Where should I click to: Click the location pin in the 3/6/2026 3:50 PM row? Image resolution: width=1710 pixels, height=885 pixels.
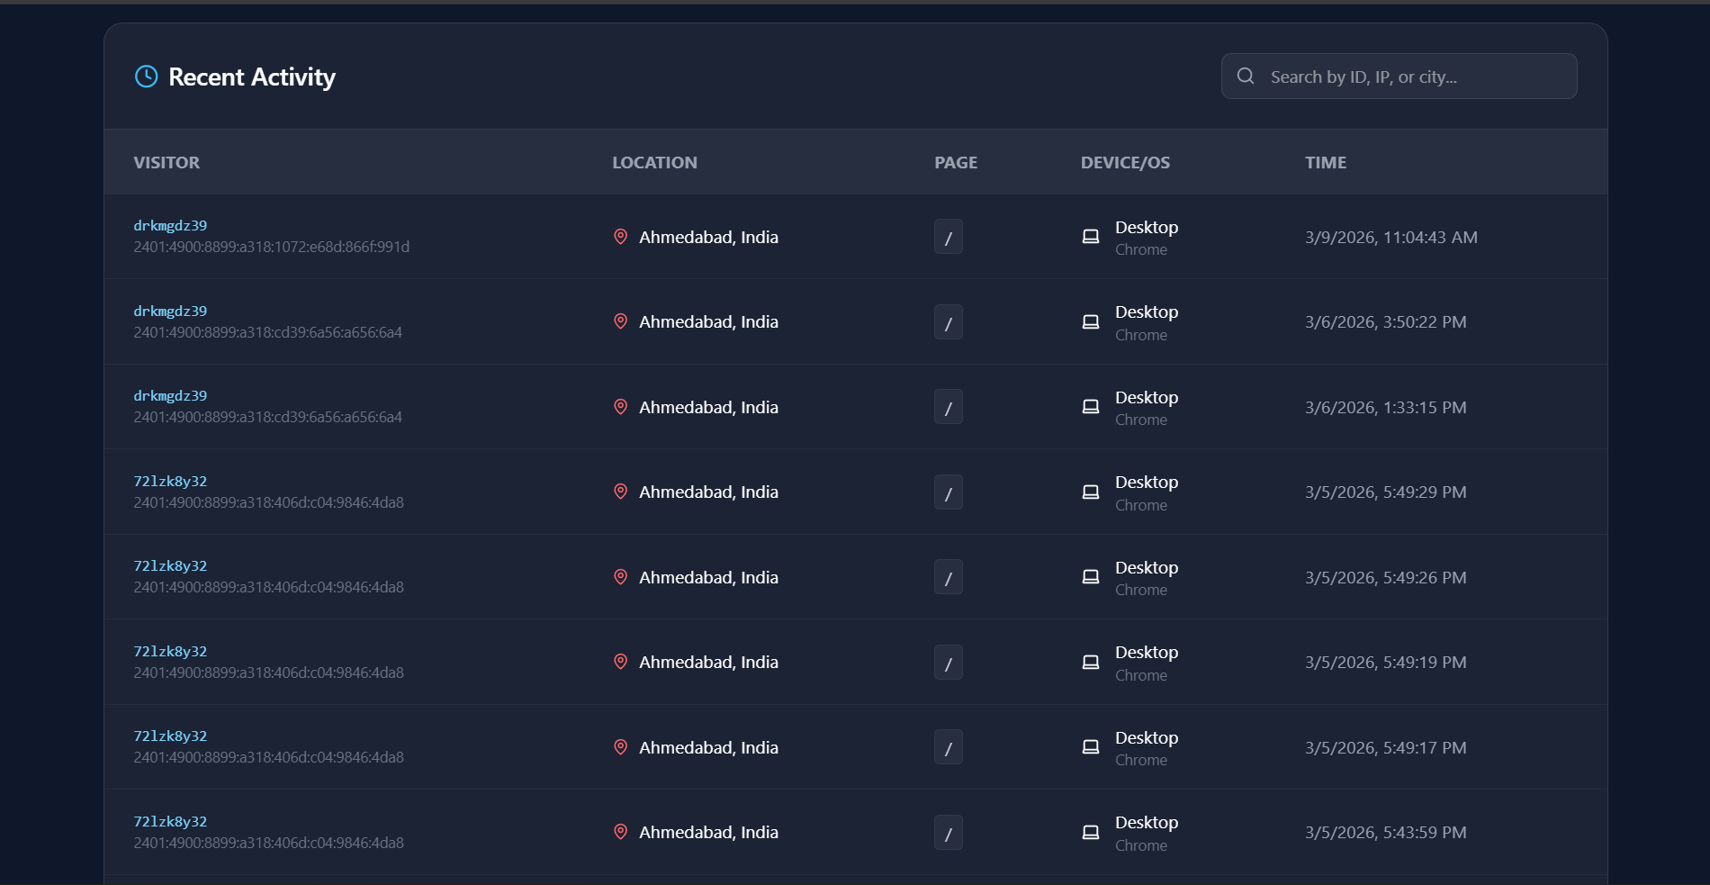click(620, 321)
